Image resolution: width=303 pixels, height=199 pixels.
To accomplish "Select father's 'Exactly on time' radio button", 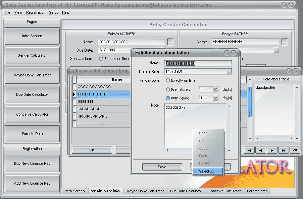I will point(168,81).
